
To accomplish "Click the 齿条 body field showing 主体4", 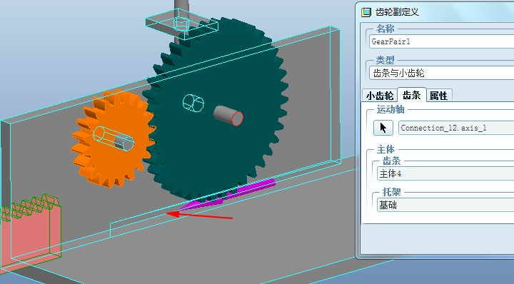I will (445, 173).
